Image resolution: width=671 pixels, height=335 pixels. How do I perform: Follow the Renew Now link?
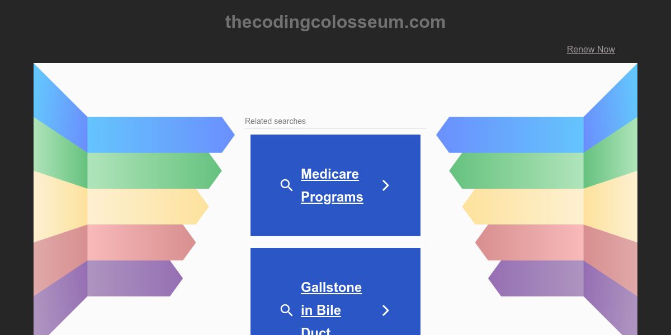pos(590,49)
